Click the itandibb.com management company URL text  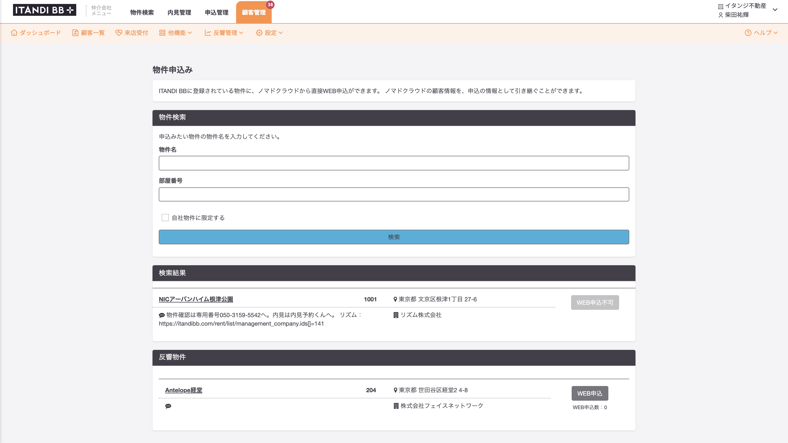[241, 324]
